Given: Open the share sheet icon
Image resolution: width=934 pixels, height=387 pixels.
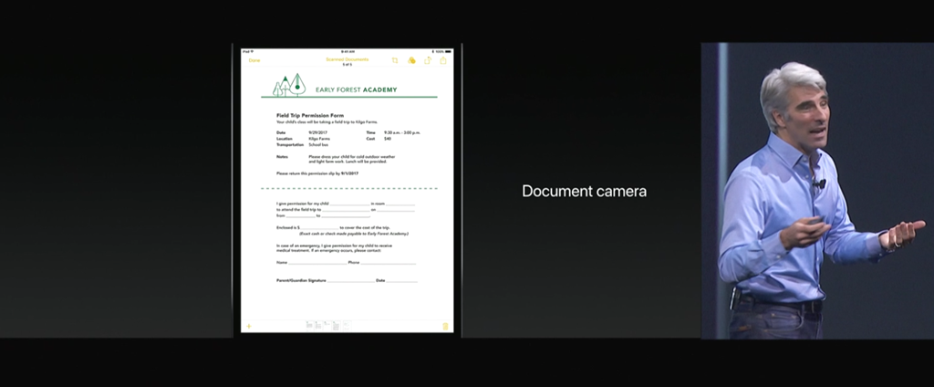Looking at the screenshot, I should tap(443, 60).
